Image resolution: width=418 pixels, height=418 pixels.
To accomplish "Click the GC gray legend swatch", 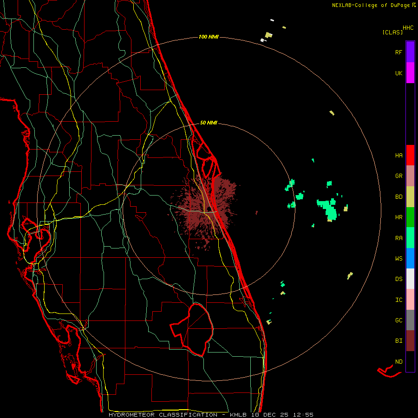I will 410,320.
